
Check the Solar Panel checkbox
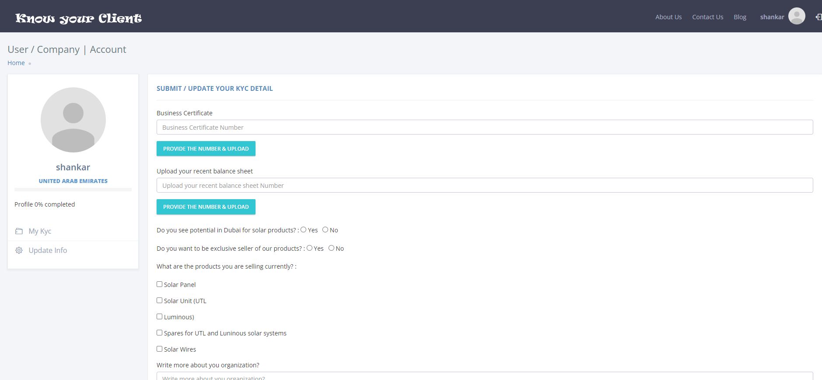coord(160,284)
